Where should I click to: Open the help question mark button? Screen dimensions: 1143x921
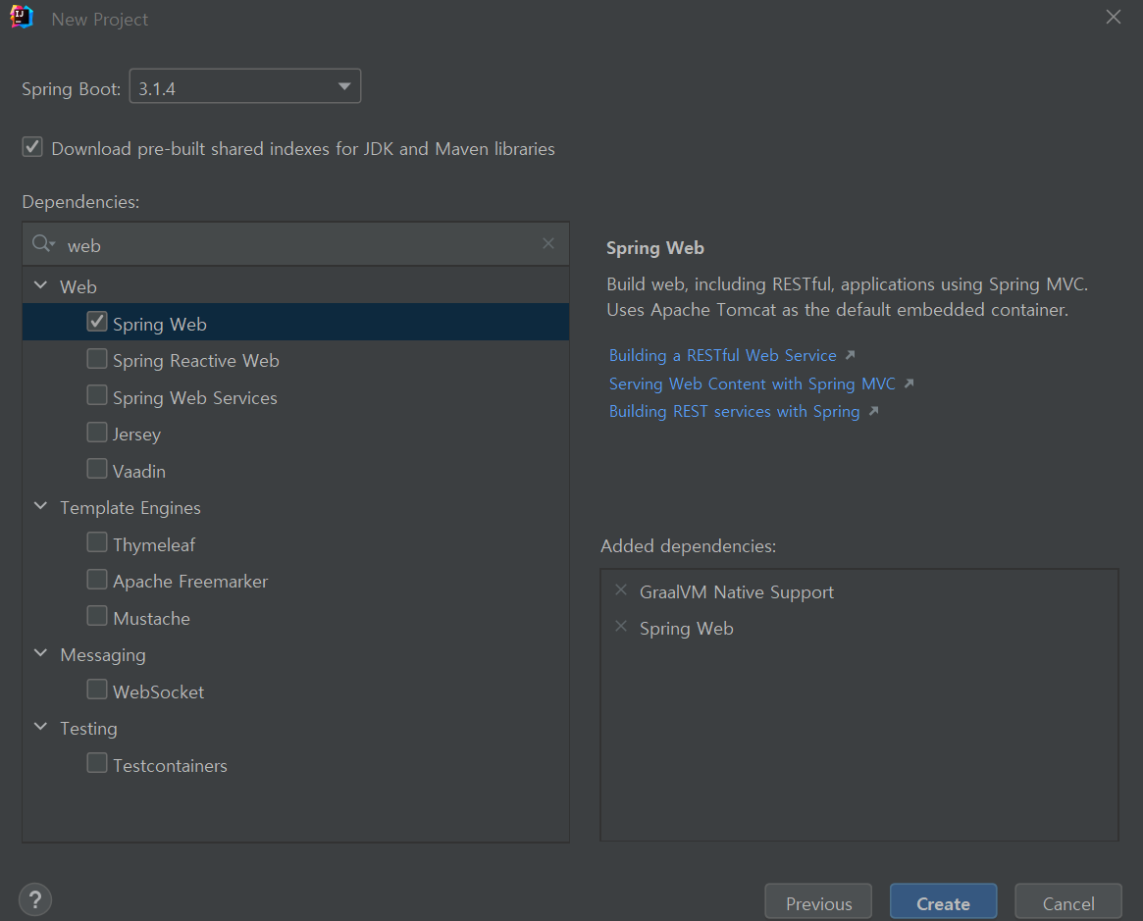coord(35,899)
